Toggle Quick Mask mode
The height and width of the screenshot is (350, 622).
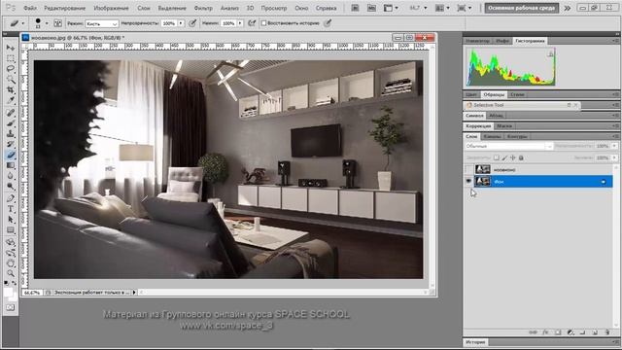click(11, 307)
